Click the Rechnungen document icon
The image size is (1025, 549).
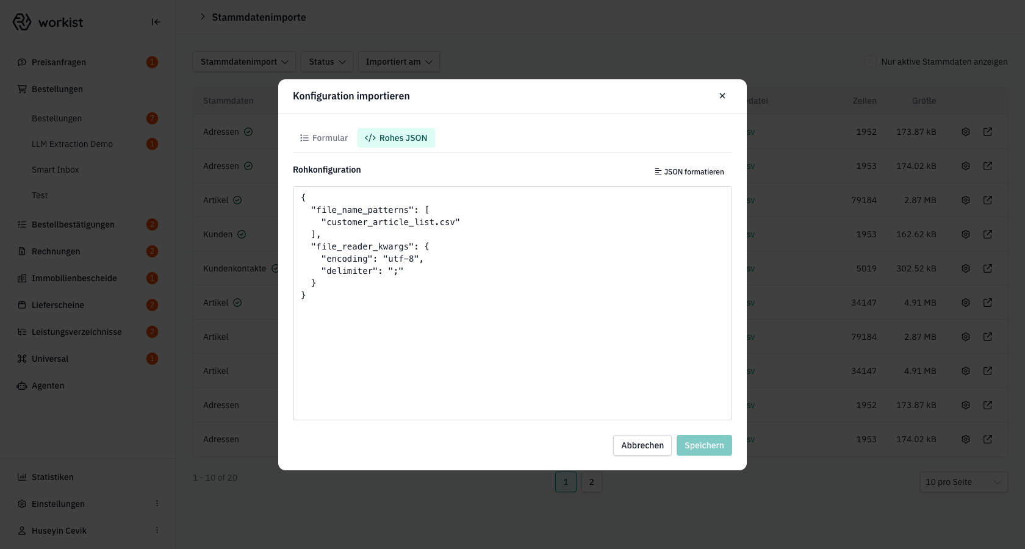[22, 251]
